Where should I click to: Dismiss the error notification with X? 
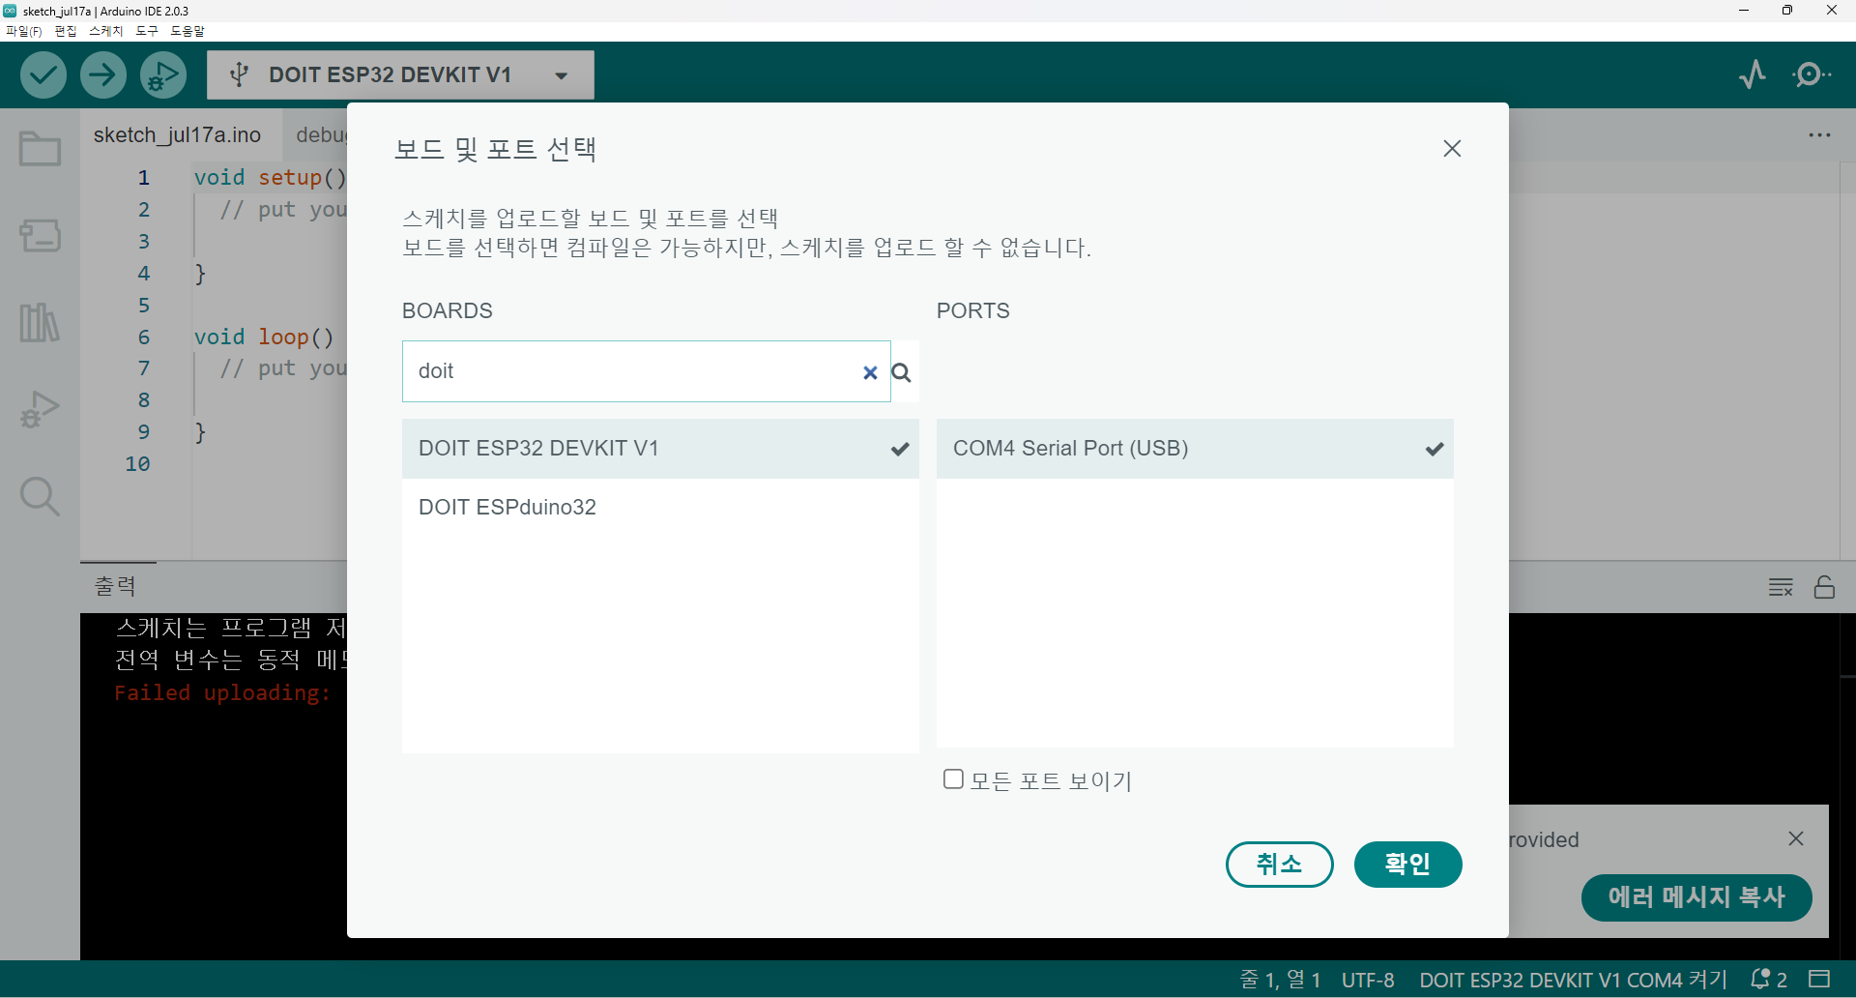point(1796,838)
